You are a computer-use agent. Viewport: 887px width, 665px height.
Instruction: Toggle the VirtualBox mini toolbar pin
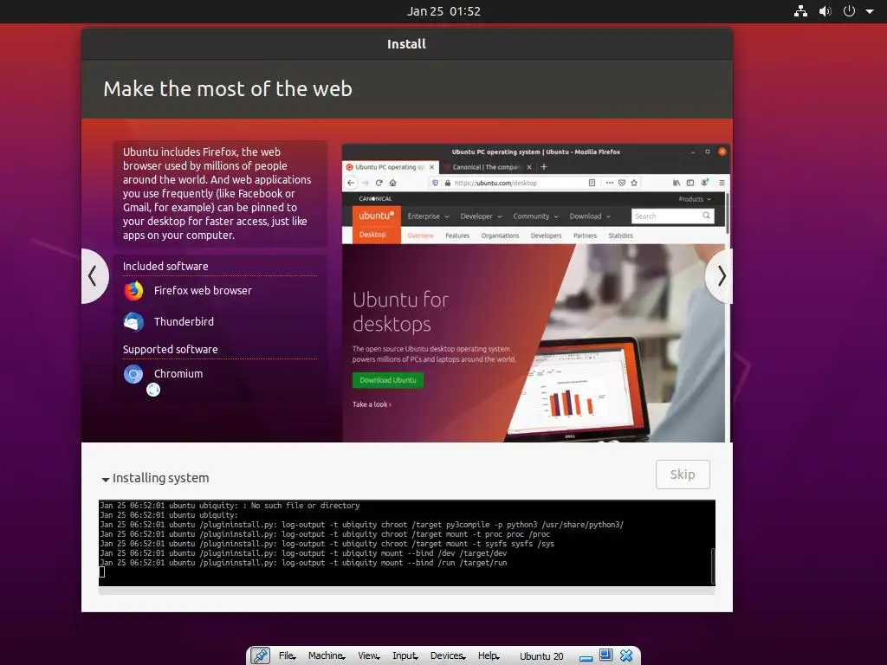[260, 655]
